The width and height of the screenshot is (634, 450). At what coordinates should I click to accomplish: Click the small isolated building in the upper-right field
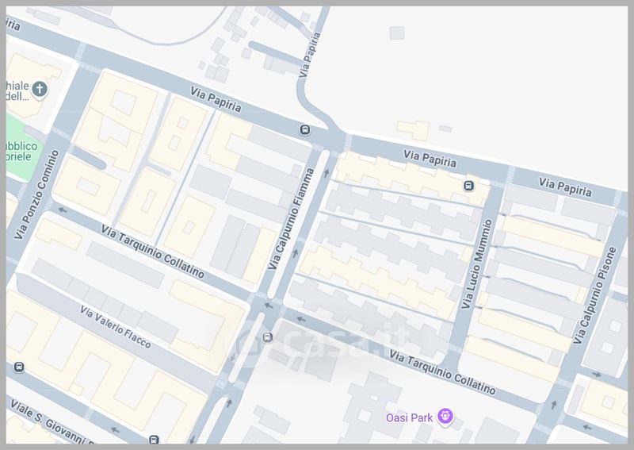pyautogui.click(x=397, y=33)
